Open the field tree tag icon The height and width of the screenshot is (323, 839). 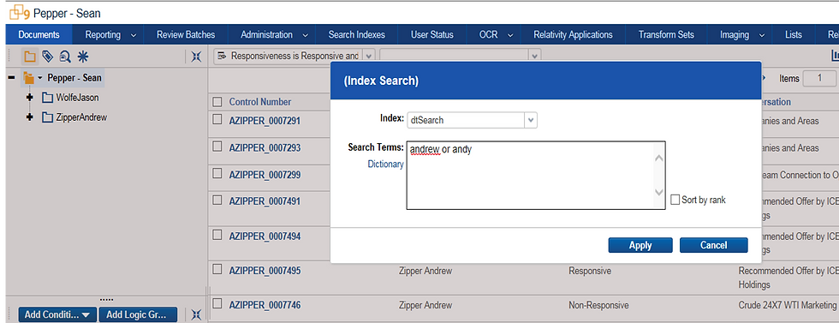pyautogui.click(x=48, y=57)
